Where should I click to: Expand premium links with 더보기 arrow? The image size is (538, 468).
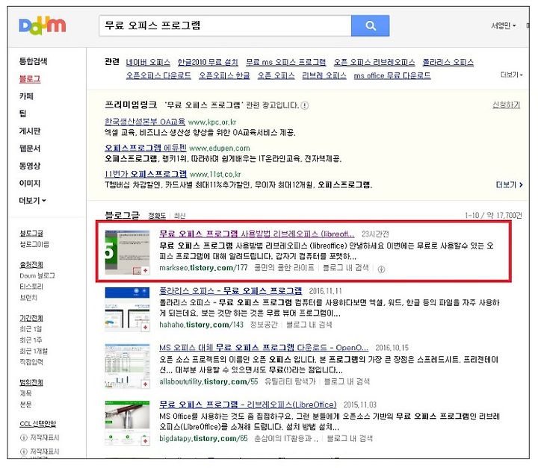click(x=509, y=185)
